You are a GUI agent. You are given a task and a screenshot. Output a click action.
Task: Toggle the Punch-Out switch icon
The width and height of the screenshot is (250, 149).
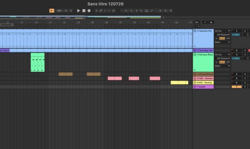click(x=152, y=11)
